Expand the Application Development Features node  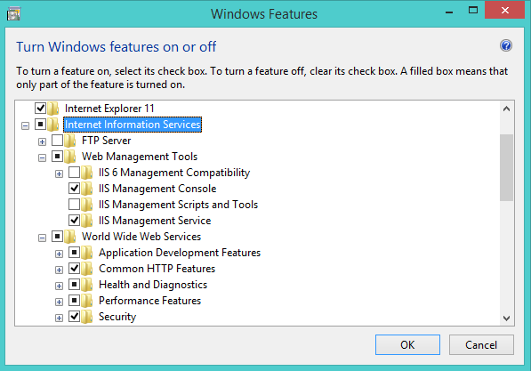pos(59,254)
